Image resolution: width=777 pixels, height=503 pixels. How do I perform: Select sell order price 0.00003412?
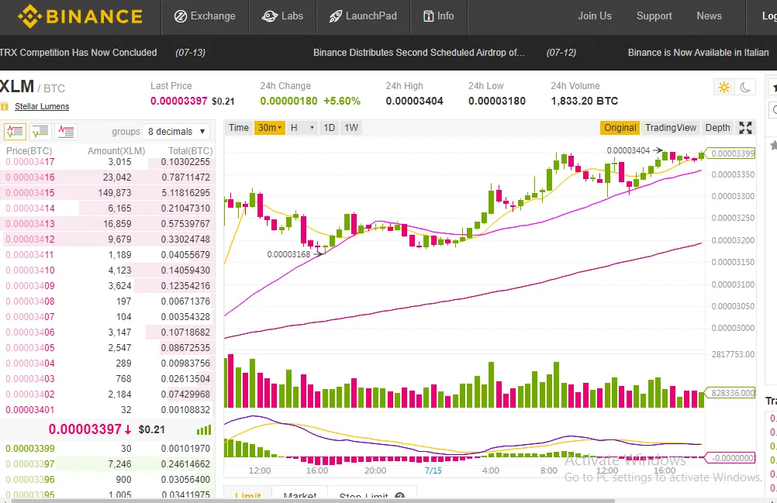point(29,239)
